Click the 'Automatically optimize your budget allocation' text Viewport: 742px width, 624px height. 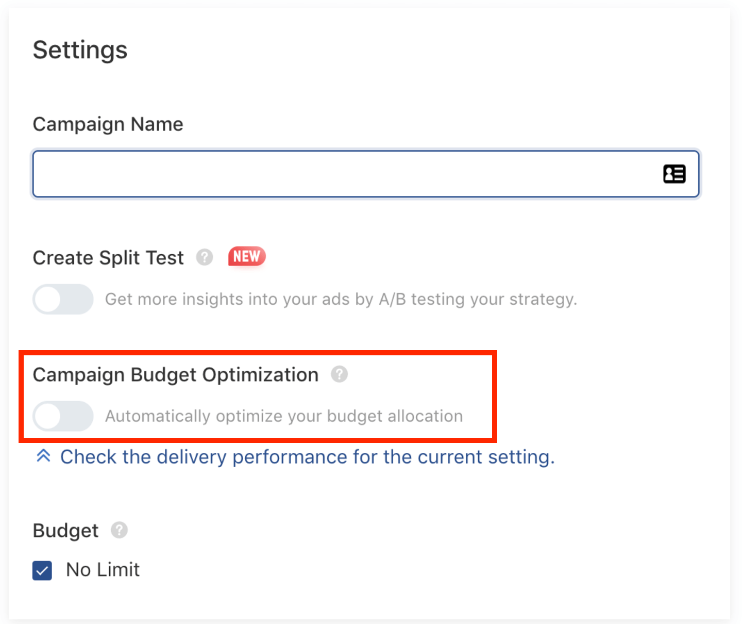[284, 416]
